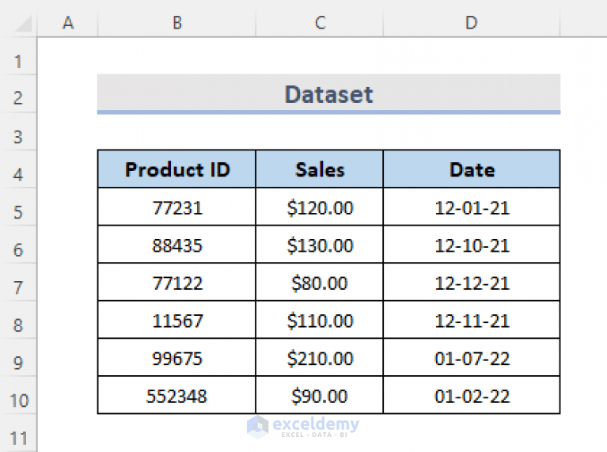Select the $210.00 sales cell
607x452 pixels.
tap(320, 358)
